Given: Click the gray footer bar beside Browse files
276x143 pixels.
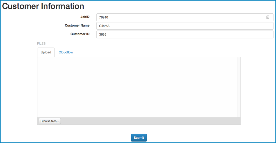Looking at the screenshot, I should (x=151, y=121).
